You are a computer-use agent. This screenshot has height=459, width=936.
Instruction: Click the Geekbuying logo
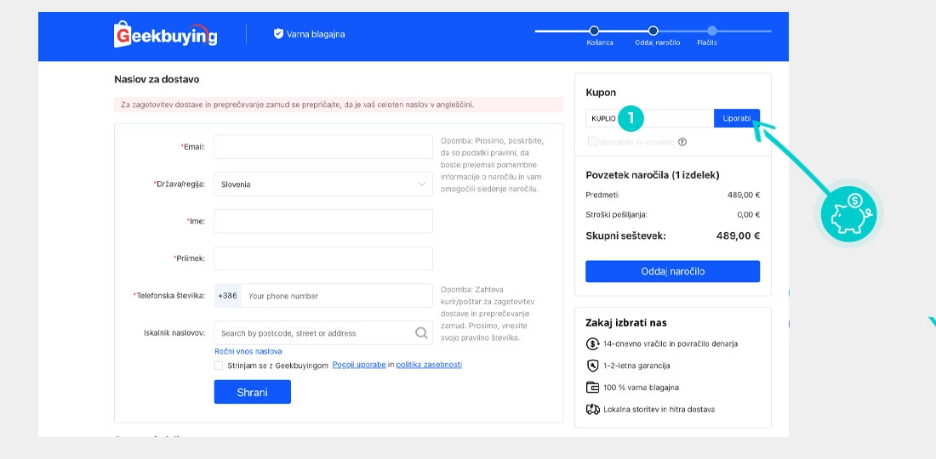click(x=165, y=34)
